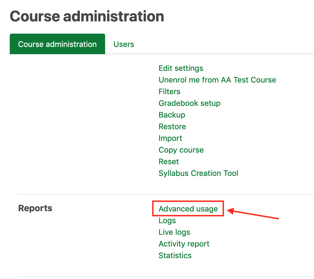Open the Backup link
Viewport: 314px width, 279px height.
point(172,115)
